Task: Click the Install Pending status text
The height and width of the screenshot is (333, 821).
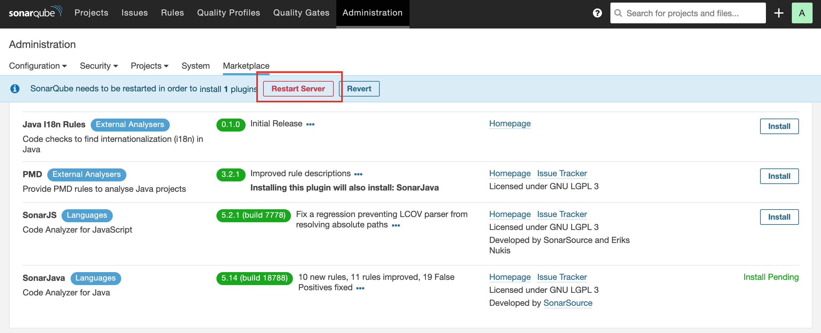Action: (x=771, y=277)
